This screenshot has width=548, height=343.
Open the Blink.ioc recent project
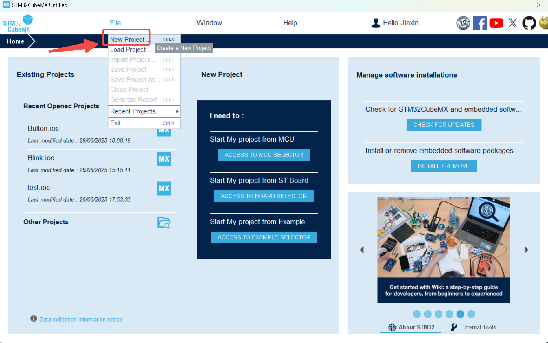[x=41, y=158]
